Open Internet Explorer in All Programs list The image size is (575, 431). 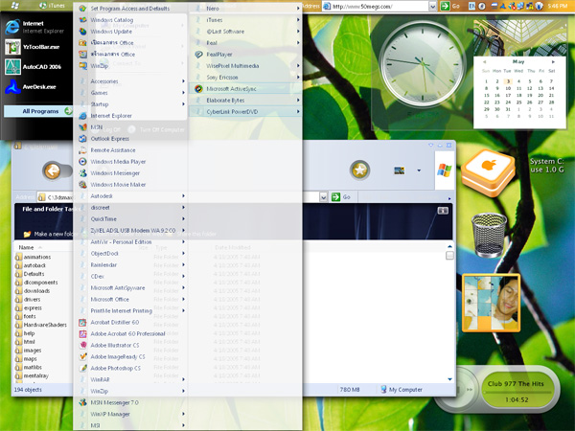[111, 116]
